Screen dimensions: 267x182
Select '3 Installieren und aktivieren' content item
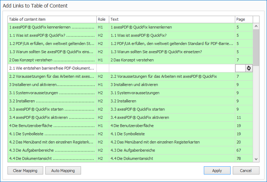(52, 85)
